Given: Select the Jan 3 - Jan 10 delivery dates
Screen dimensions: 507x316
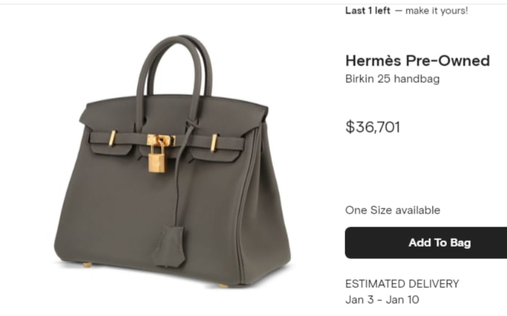Looking at the screenshot, I should [382, 299].
